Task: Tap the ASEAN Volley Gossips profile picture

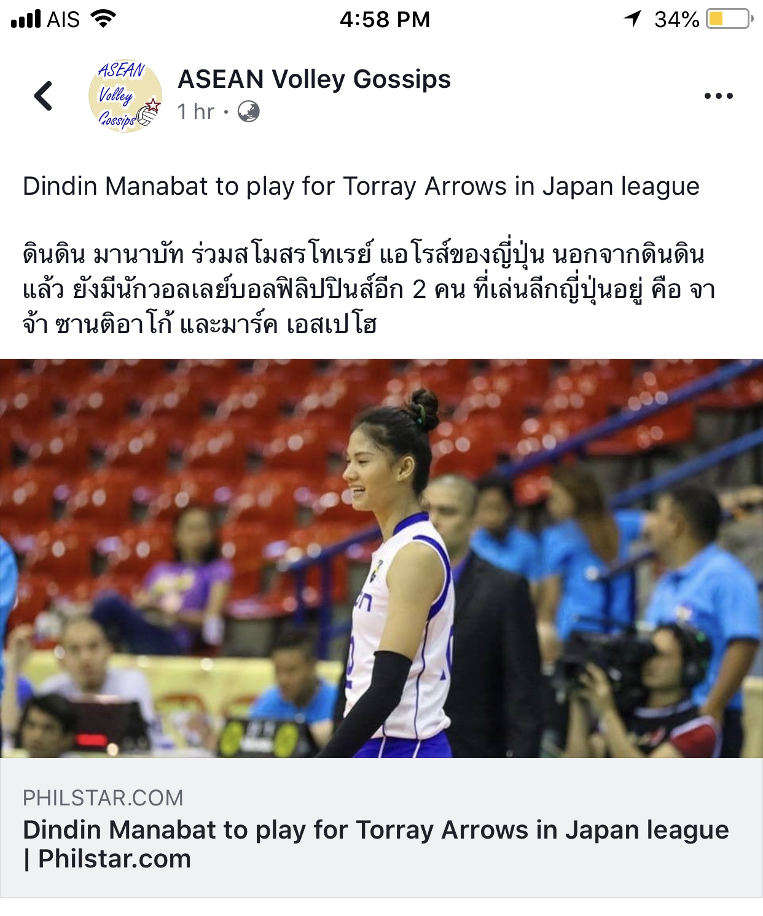Action: click(x=125, y=96)
